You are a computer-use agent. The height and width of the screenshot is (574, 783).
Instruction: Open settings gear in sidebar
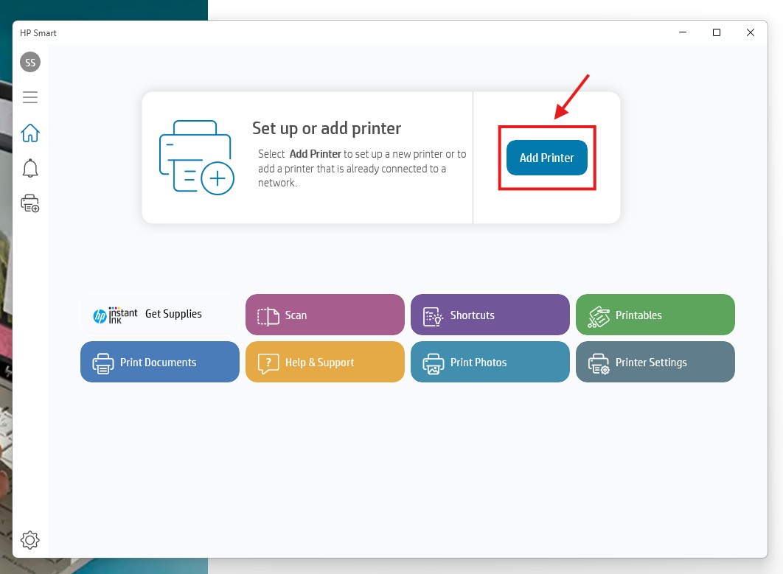click(x=30, y=540)
